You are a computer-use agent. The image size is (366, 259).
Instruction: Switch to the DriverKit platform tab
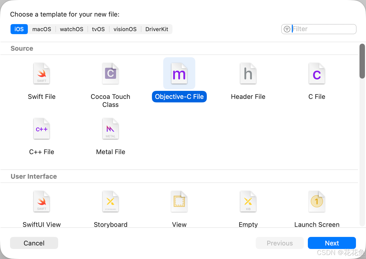click(157, 29)
